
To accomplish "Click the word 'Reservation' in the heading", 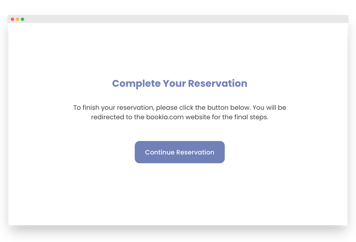I will pos(218,83).
